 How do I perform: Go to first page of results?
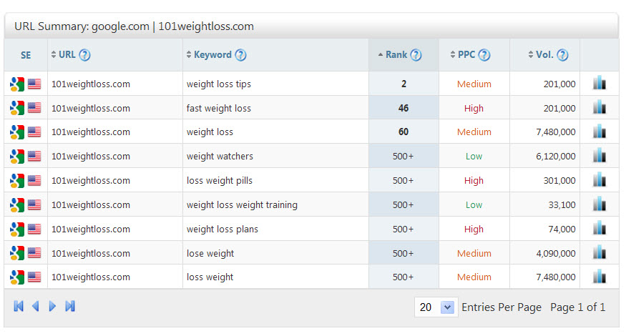19,307
